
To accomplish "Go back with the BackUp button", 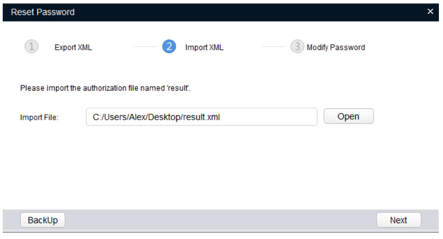I will pos(43,220).
